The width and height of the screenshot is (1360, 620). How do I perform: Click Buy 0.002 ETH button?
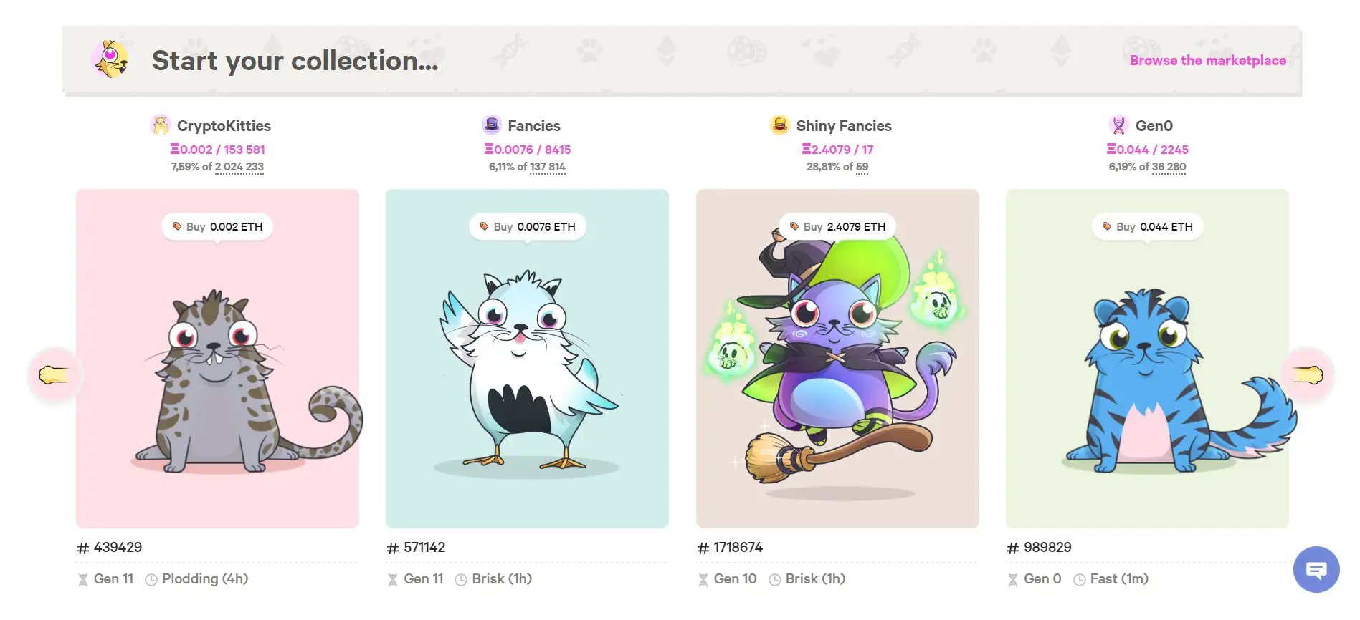pos(217,227)
